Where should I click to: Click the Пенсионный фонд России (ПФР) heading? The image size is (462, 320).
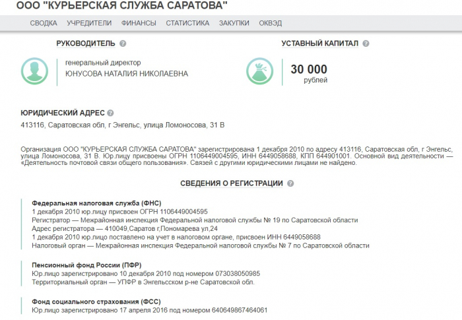86,265
